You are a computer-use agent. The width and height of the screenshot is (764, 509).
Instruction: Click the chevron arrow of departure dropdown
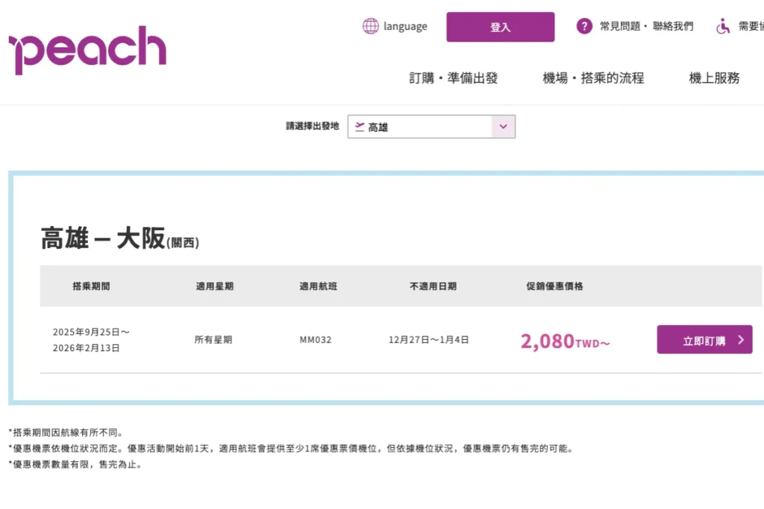[504, 127]
